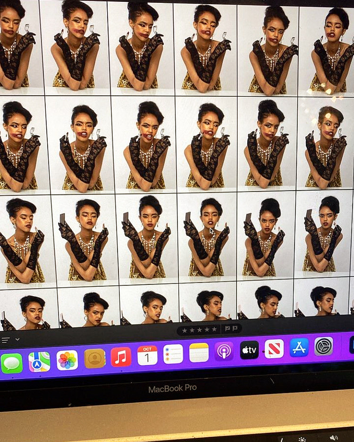Image resolution: width=354 pixels, height=442 pixels.
Task: Launch the Music app
Action: point(121,357)
